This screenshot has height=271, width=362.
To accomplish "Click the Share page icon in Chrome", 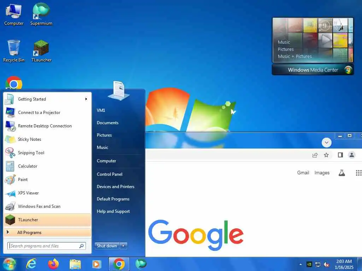I will pyautogui.click(x=315, y=155).
